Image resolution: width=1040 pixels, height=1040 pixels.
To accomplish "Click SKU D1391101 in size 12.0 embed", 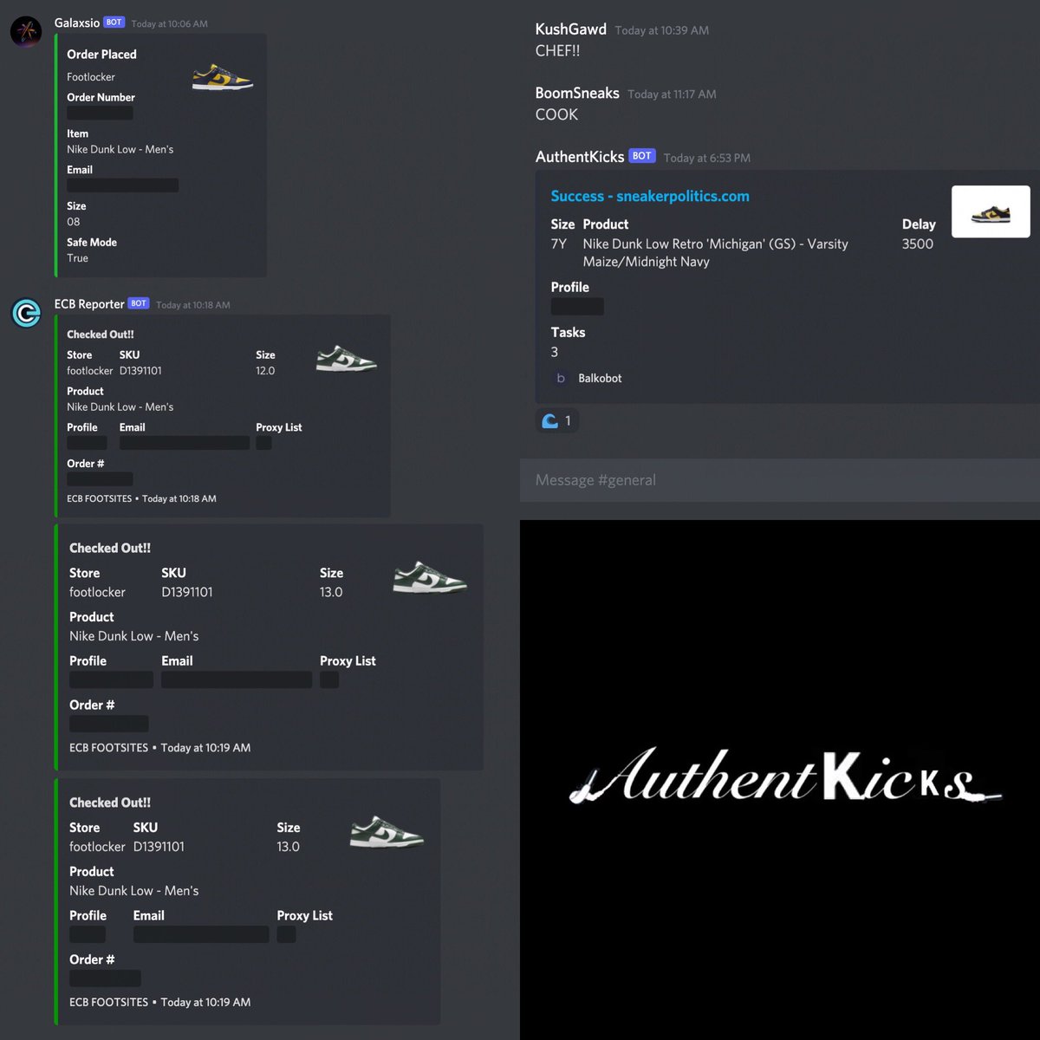I will (x=140, y=371).
